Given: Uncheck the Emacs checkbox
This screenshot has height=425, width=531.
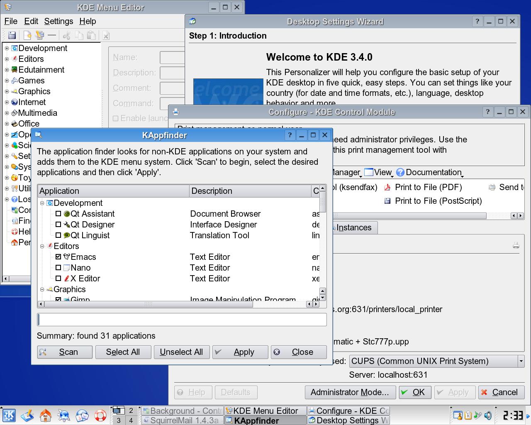Looking at the screenshot, I should [58, 257].
